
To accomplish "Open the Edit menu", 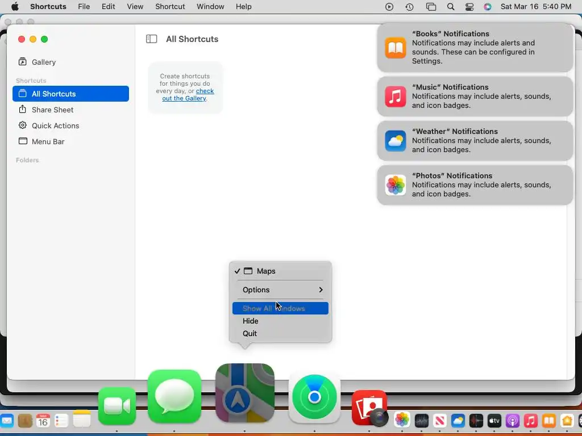I will [x=109, y=7].
